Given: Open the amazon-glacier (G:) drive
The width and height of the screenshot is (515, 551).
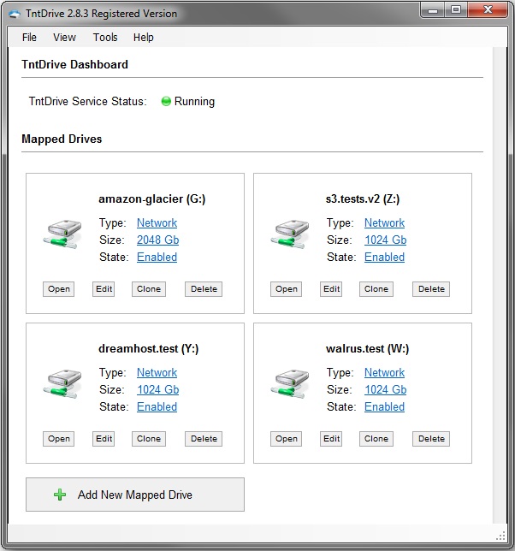Looking at the screenshot, I should pos(59,289).
